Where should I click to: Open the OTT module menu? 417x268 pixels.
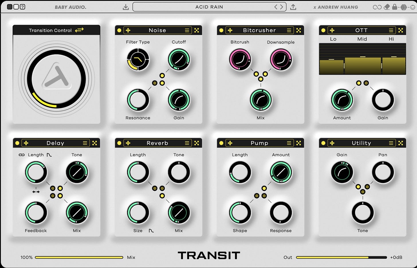point(391,30)
